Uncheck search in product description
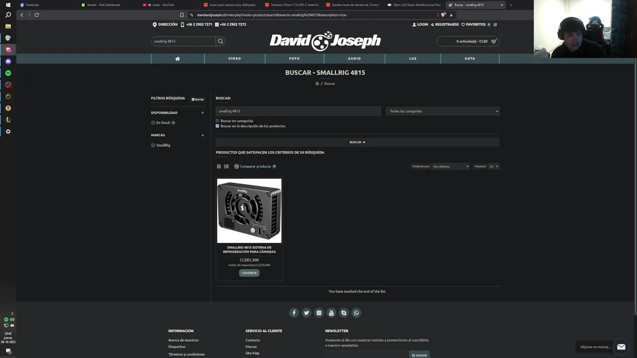 tap(217, 126)
